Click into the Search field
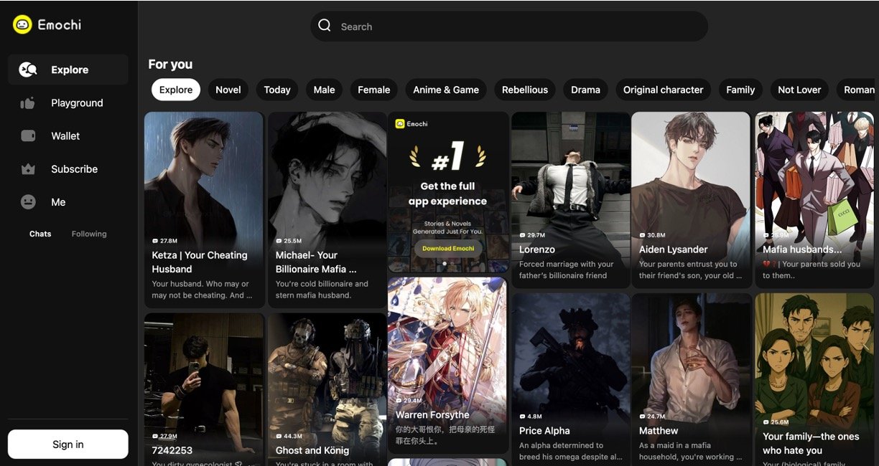 tap(509, 27)
